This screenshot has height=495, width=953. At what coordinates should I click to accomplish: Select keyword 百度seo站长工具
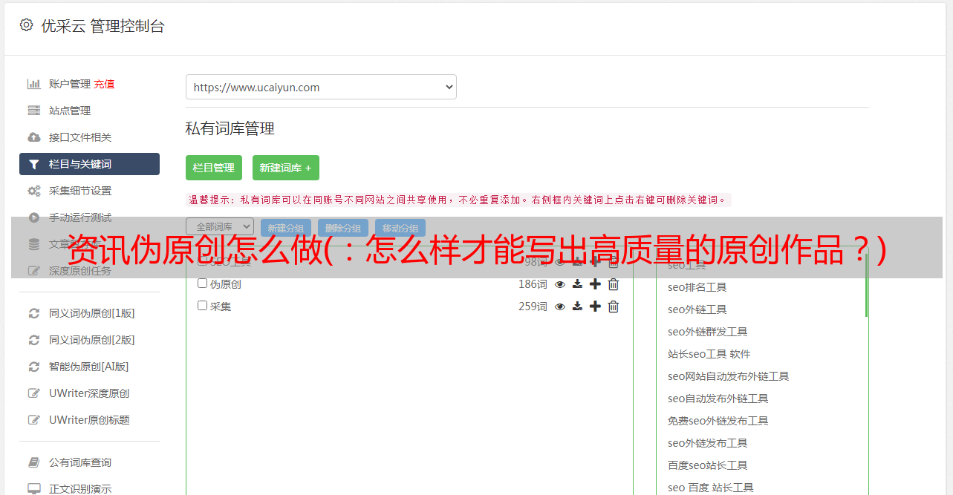pyautogui.click(x=707, y=465)
